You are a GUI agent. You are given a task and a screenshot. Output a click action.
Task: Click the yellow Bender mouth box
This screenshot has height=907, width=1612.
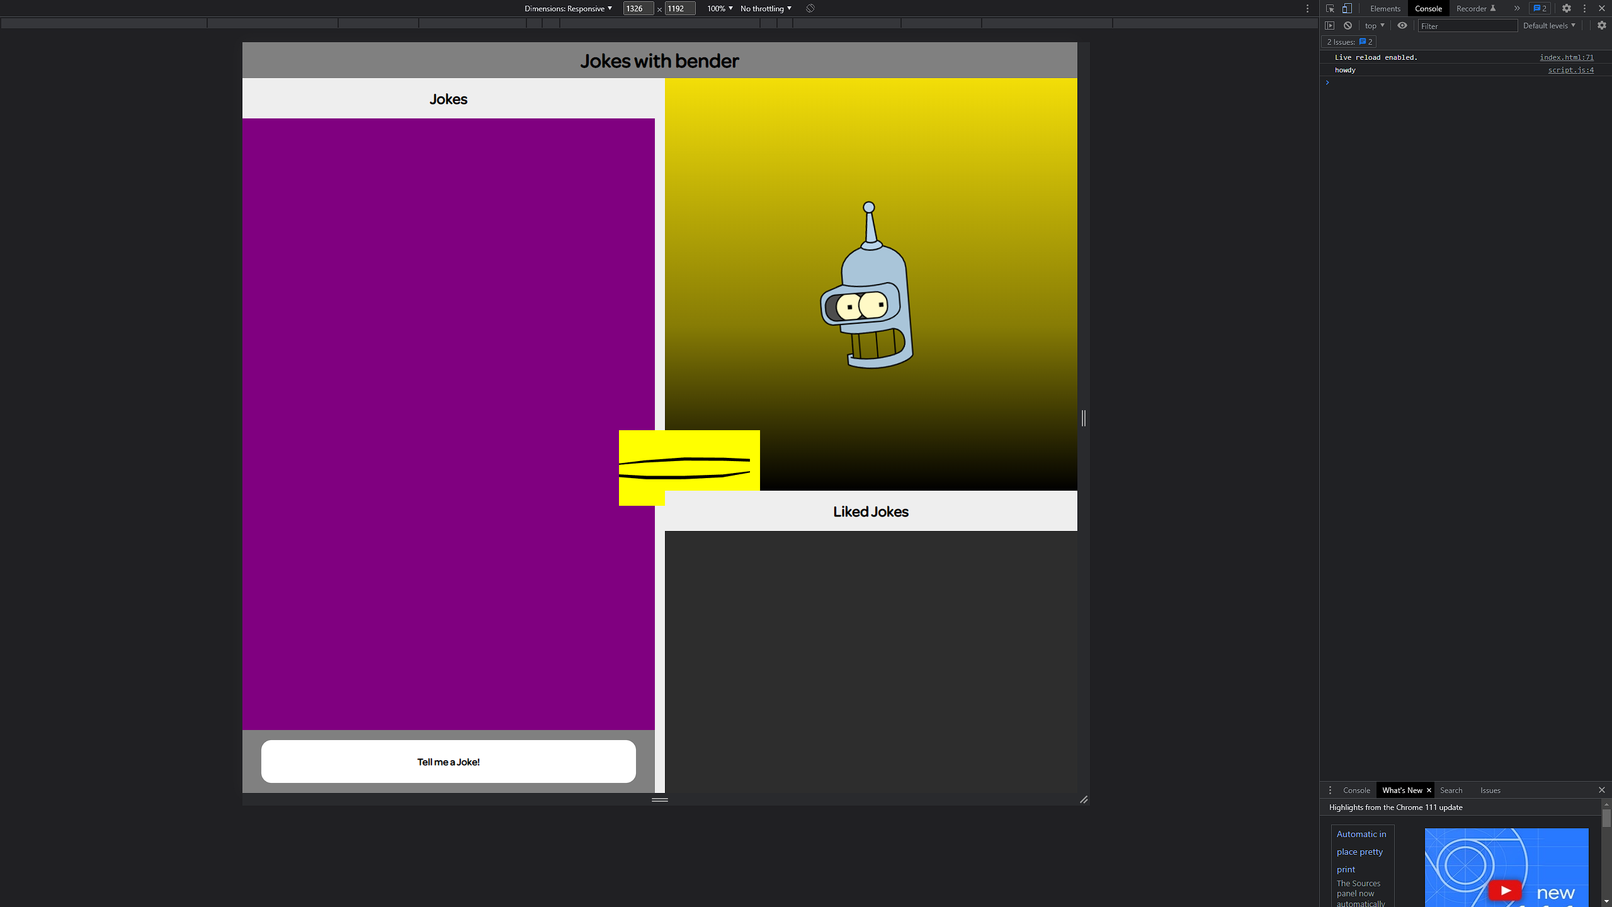[690, 467]
